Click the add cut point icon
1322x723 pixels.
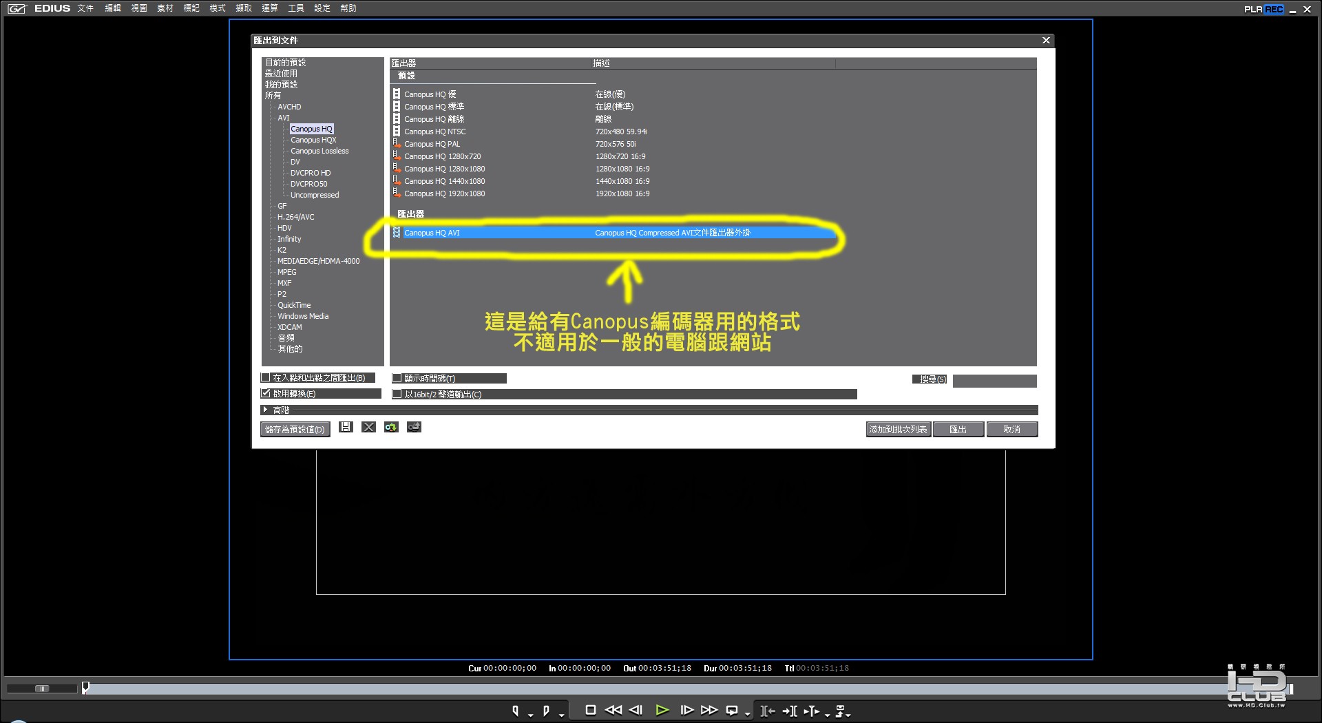[x=812, y=711]
